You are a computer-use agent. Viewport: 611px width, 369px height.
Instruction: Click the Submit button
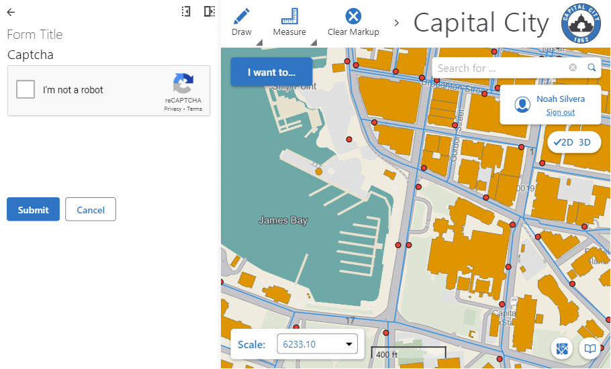coord(33,210)
